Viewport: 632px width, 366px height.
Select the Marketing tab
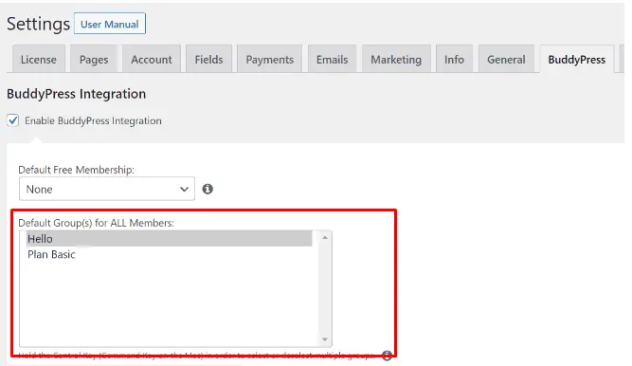tap(396, 60)
